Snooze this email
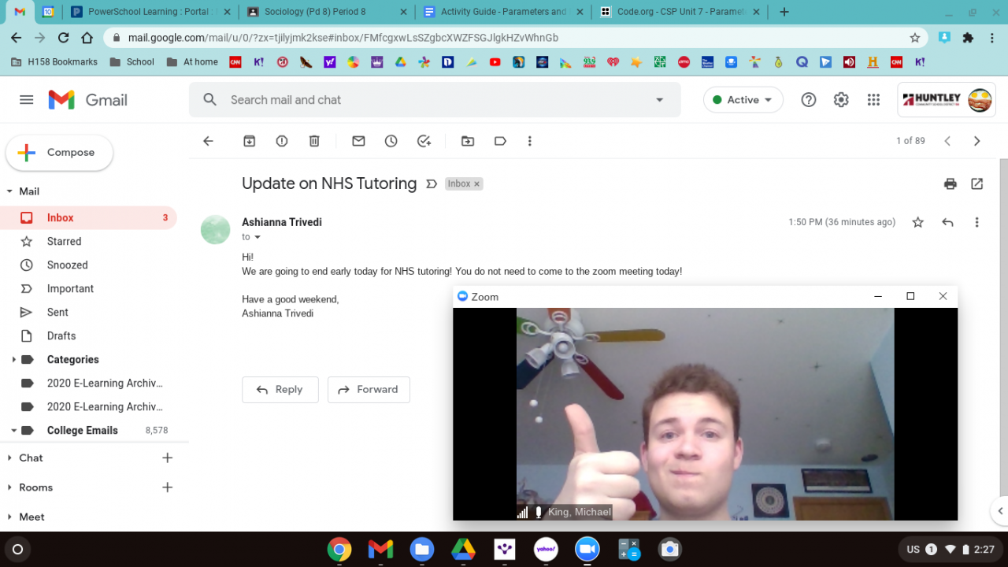The height and width of the screenshot is (567, 1008). 391,141
